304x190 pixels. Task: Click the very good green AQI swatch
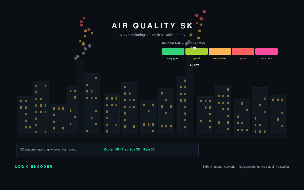pyautogui.click(x=173, y=51)
